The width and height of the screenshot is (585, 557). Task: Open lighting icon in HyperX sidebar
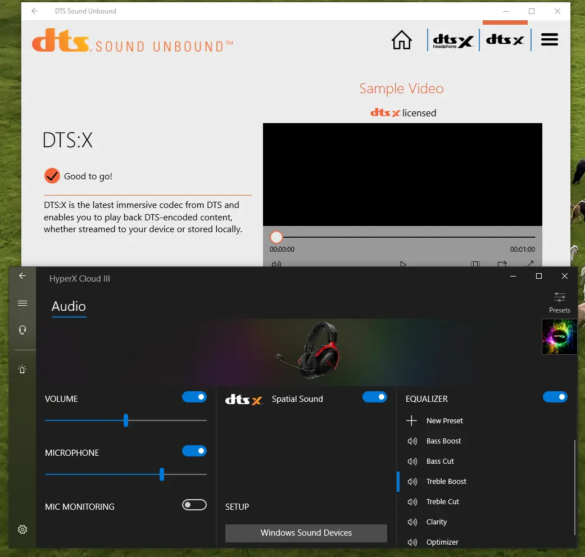[x=22, y=369]
